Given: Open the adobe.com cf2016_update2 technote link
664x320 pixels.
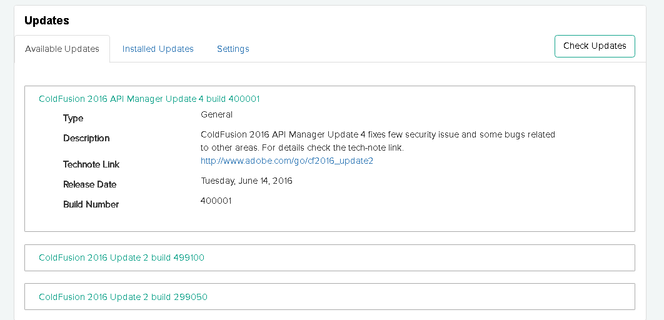Looking at the screenshot, I should (286, 161).
